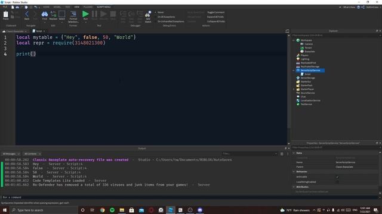Select Players in Explorer
382x214 pixels.
(x=304, y=55)
